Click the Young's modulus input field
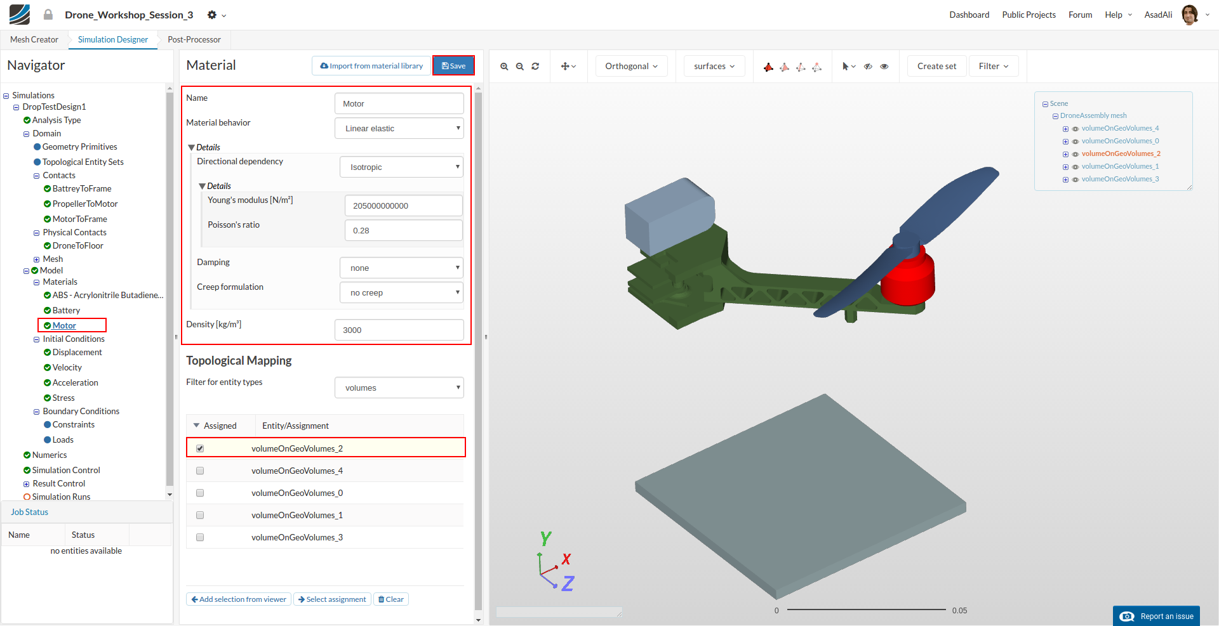This screenshot has width=1219, height=626. coord(403,205)
